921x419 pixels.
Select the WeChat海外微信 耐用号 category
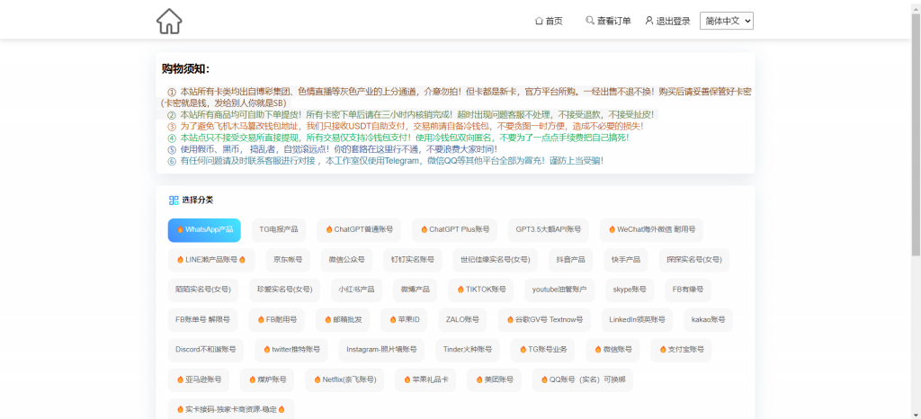coord(651,230)
